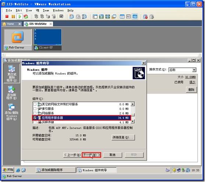This screenshot has height=182, width=205.
Task: Click the Windows 开始 Start button
Action: point(8,170)
